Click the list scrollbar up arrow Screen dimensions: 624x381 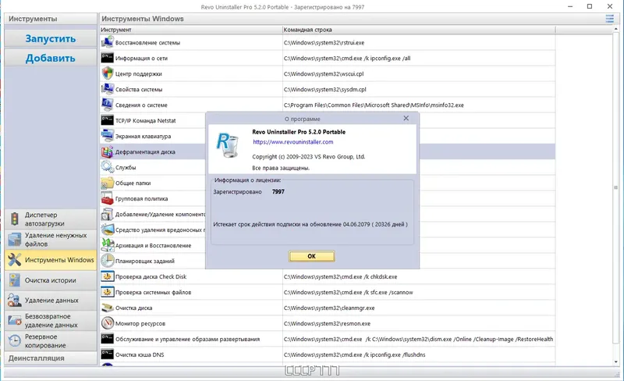pyautogui.click(x=616, y=29)
